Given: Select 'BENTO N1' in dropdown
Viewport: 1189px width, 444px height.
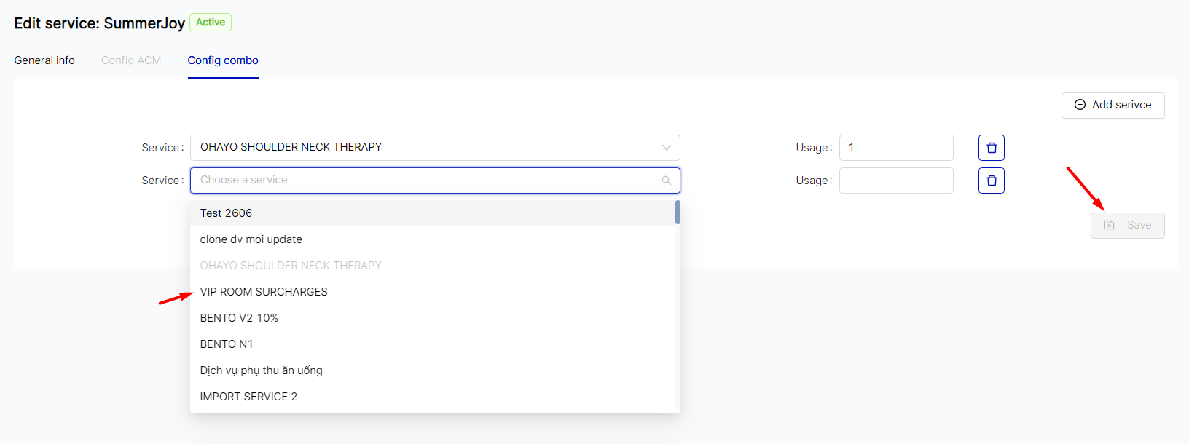Looking at the screenshot, I should (x=227, y=344).
